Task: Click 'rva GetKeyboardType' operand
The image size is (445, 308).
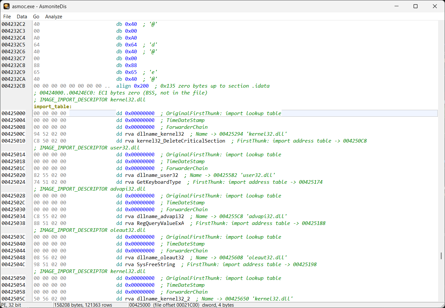Action: (x=153, y=182)
